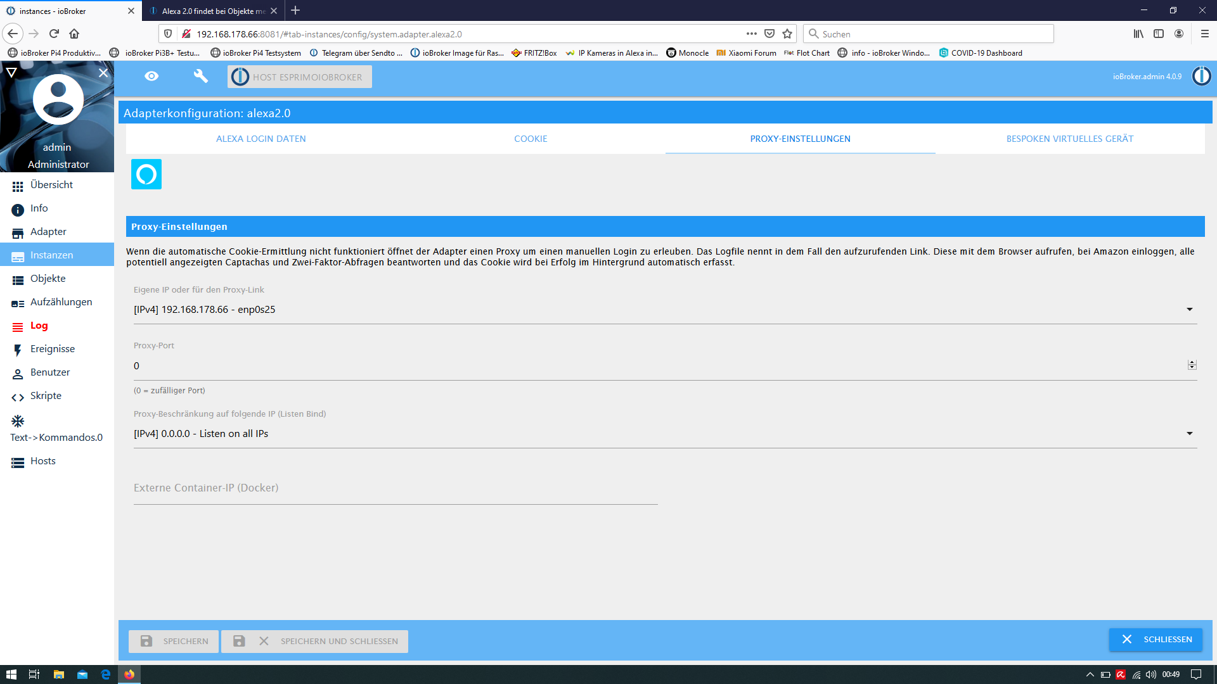
Task: Open COVID-19 Dashboard bookmark
Action: (x=981, y=53)
